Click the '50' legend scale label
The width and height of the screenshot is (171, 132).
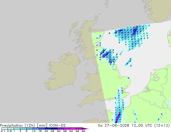(83, 131)
